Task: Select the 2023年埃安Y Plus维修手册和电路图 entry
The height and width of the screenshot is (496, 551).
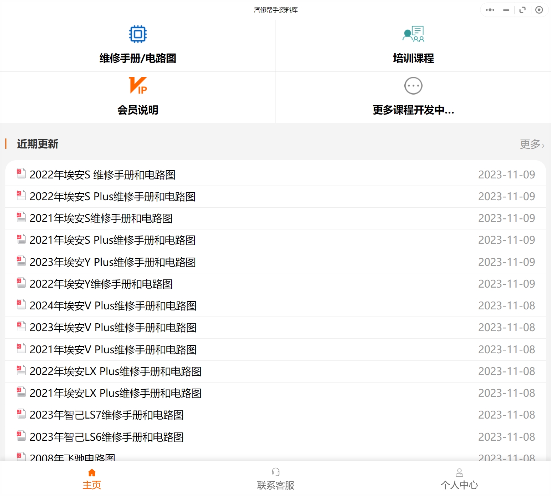Action: (112, 262)
